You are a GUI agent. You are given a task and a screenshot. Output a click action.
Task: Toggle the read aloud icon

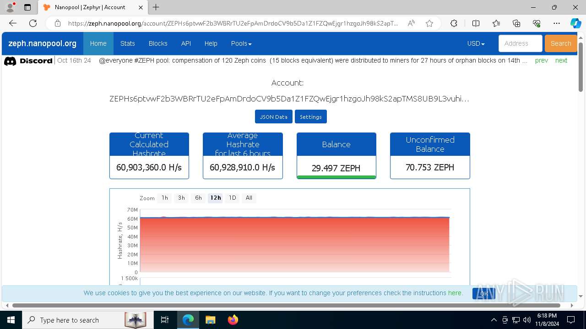point(411,23)
